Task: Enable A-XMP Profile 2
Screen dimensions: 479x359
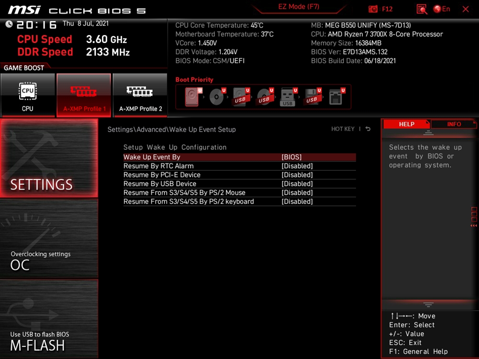Action: point(140,95)
